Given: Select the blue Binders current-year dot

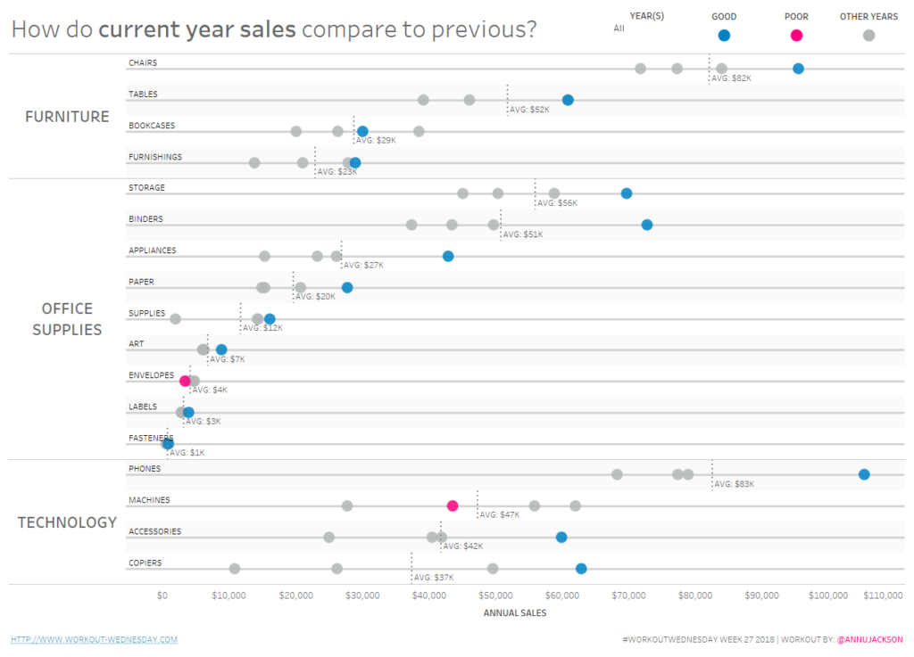Looking at the screenshot, I should 647,225.
